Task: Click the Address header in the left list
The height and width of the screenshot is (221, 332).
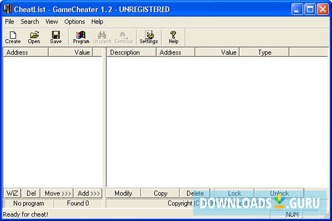Action: (26, 52)
